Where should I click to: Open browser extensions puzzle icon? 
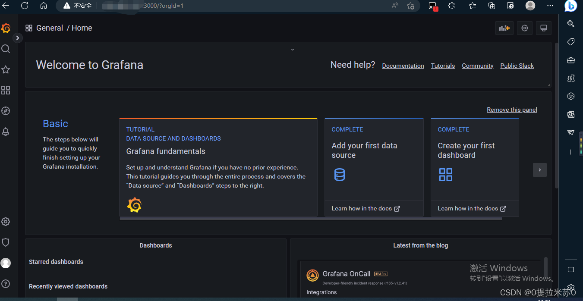451,6
